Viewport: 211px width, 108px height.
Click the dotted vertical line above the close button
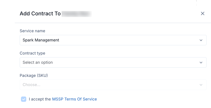(x=196, y=3)
